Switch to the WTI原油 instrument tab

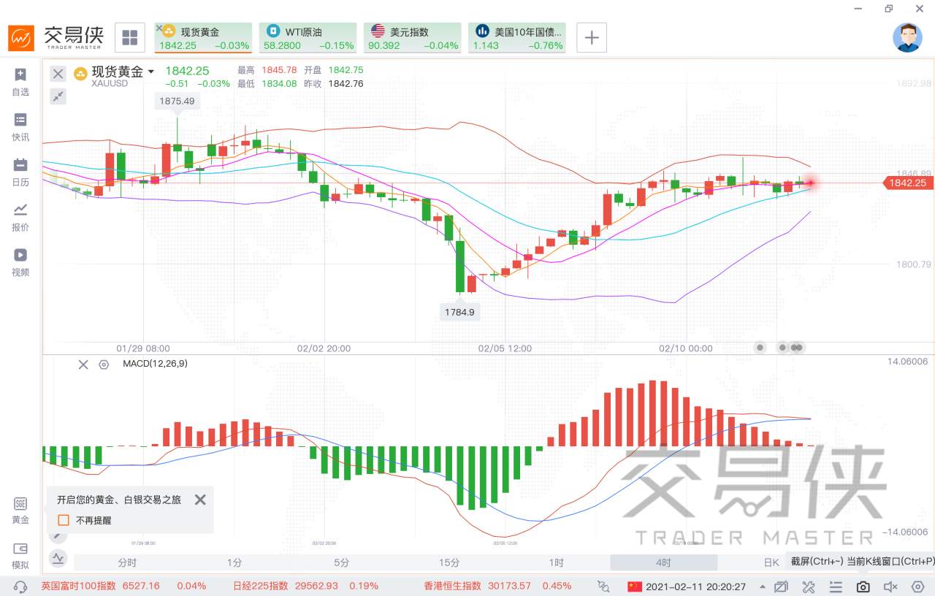click(x=308, y=37)
